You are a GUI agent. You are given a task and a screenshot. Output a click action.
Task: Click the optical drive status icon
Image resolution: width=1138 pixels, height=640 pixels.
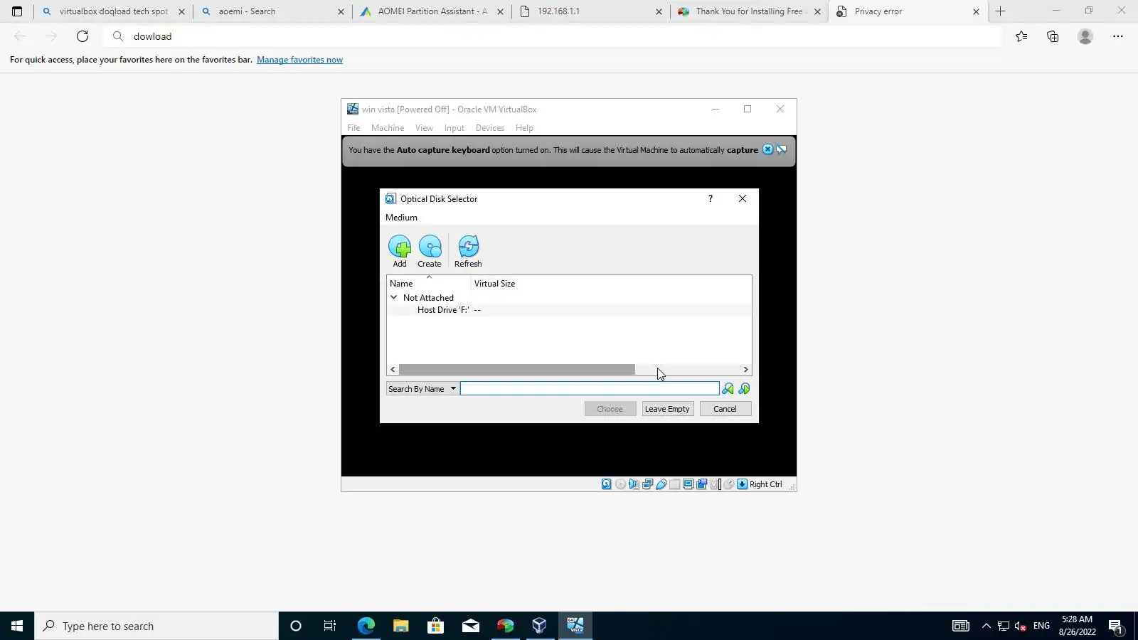coord(620,484)
